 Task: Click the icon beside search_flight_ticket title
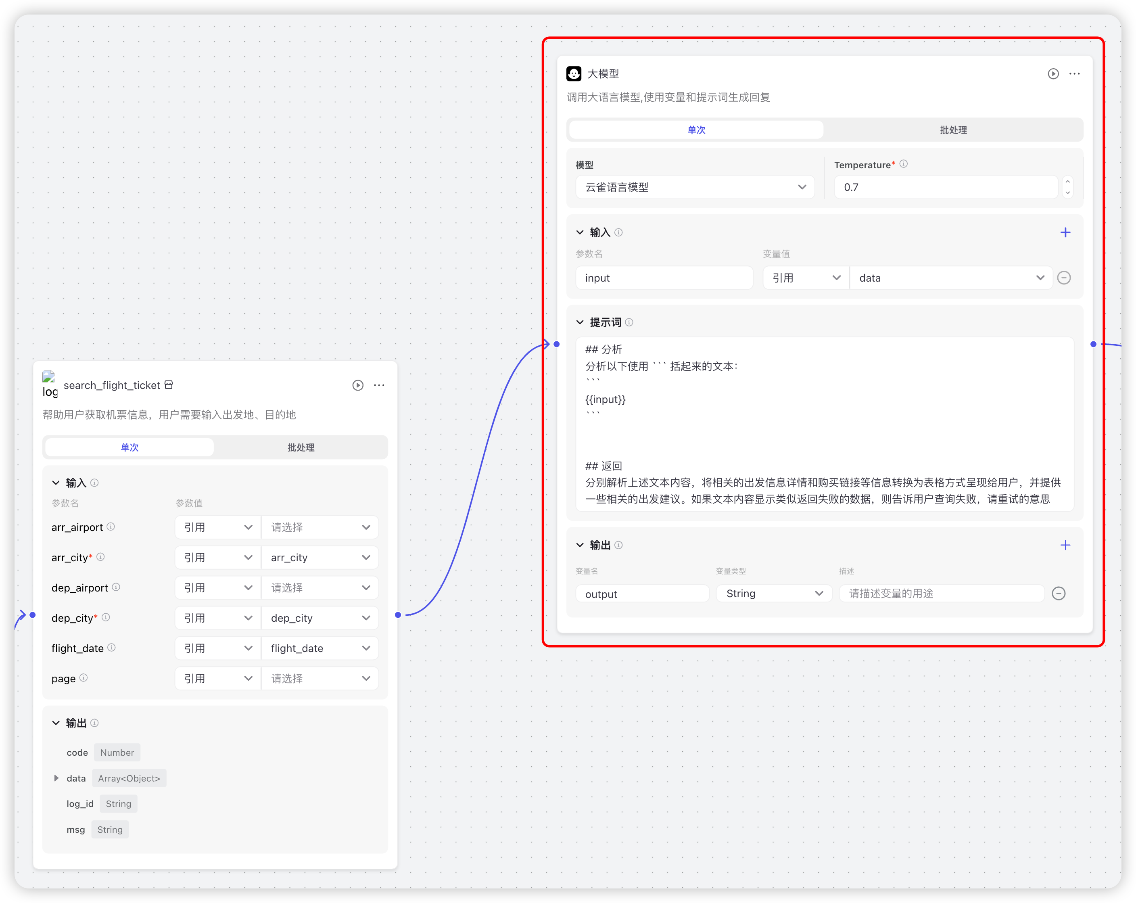pyautogui.click(x=169, y=385)
